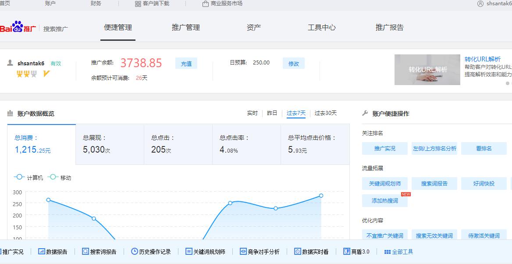
Task: Toggle the 计算机 line in the chart legend
Action: [x=25, y=177]
